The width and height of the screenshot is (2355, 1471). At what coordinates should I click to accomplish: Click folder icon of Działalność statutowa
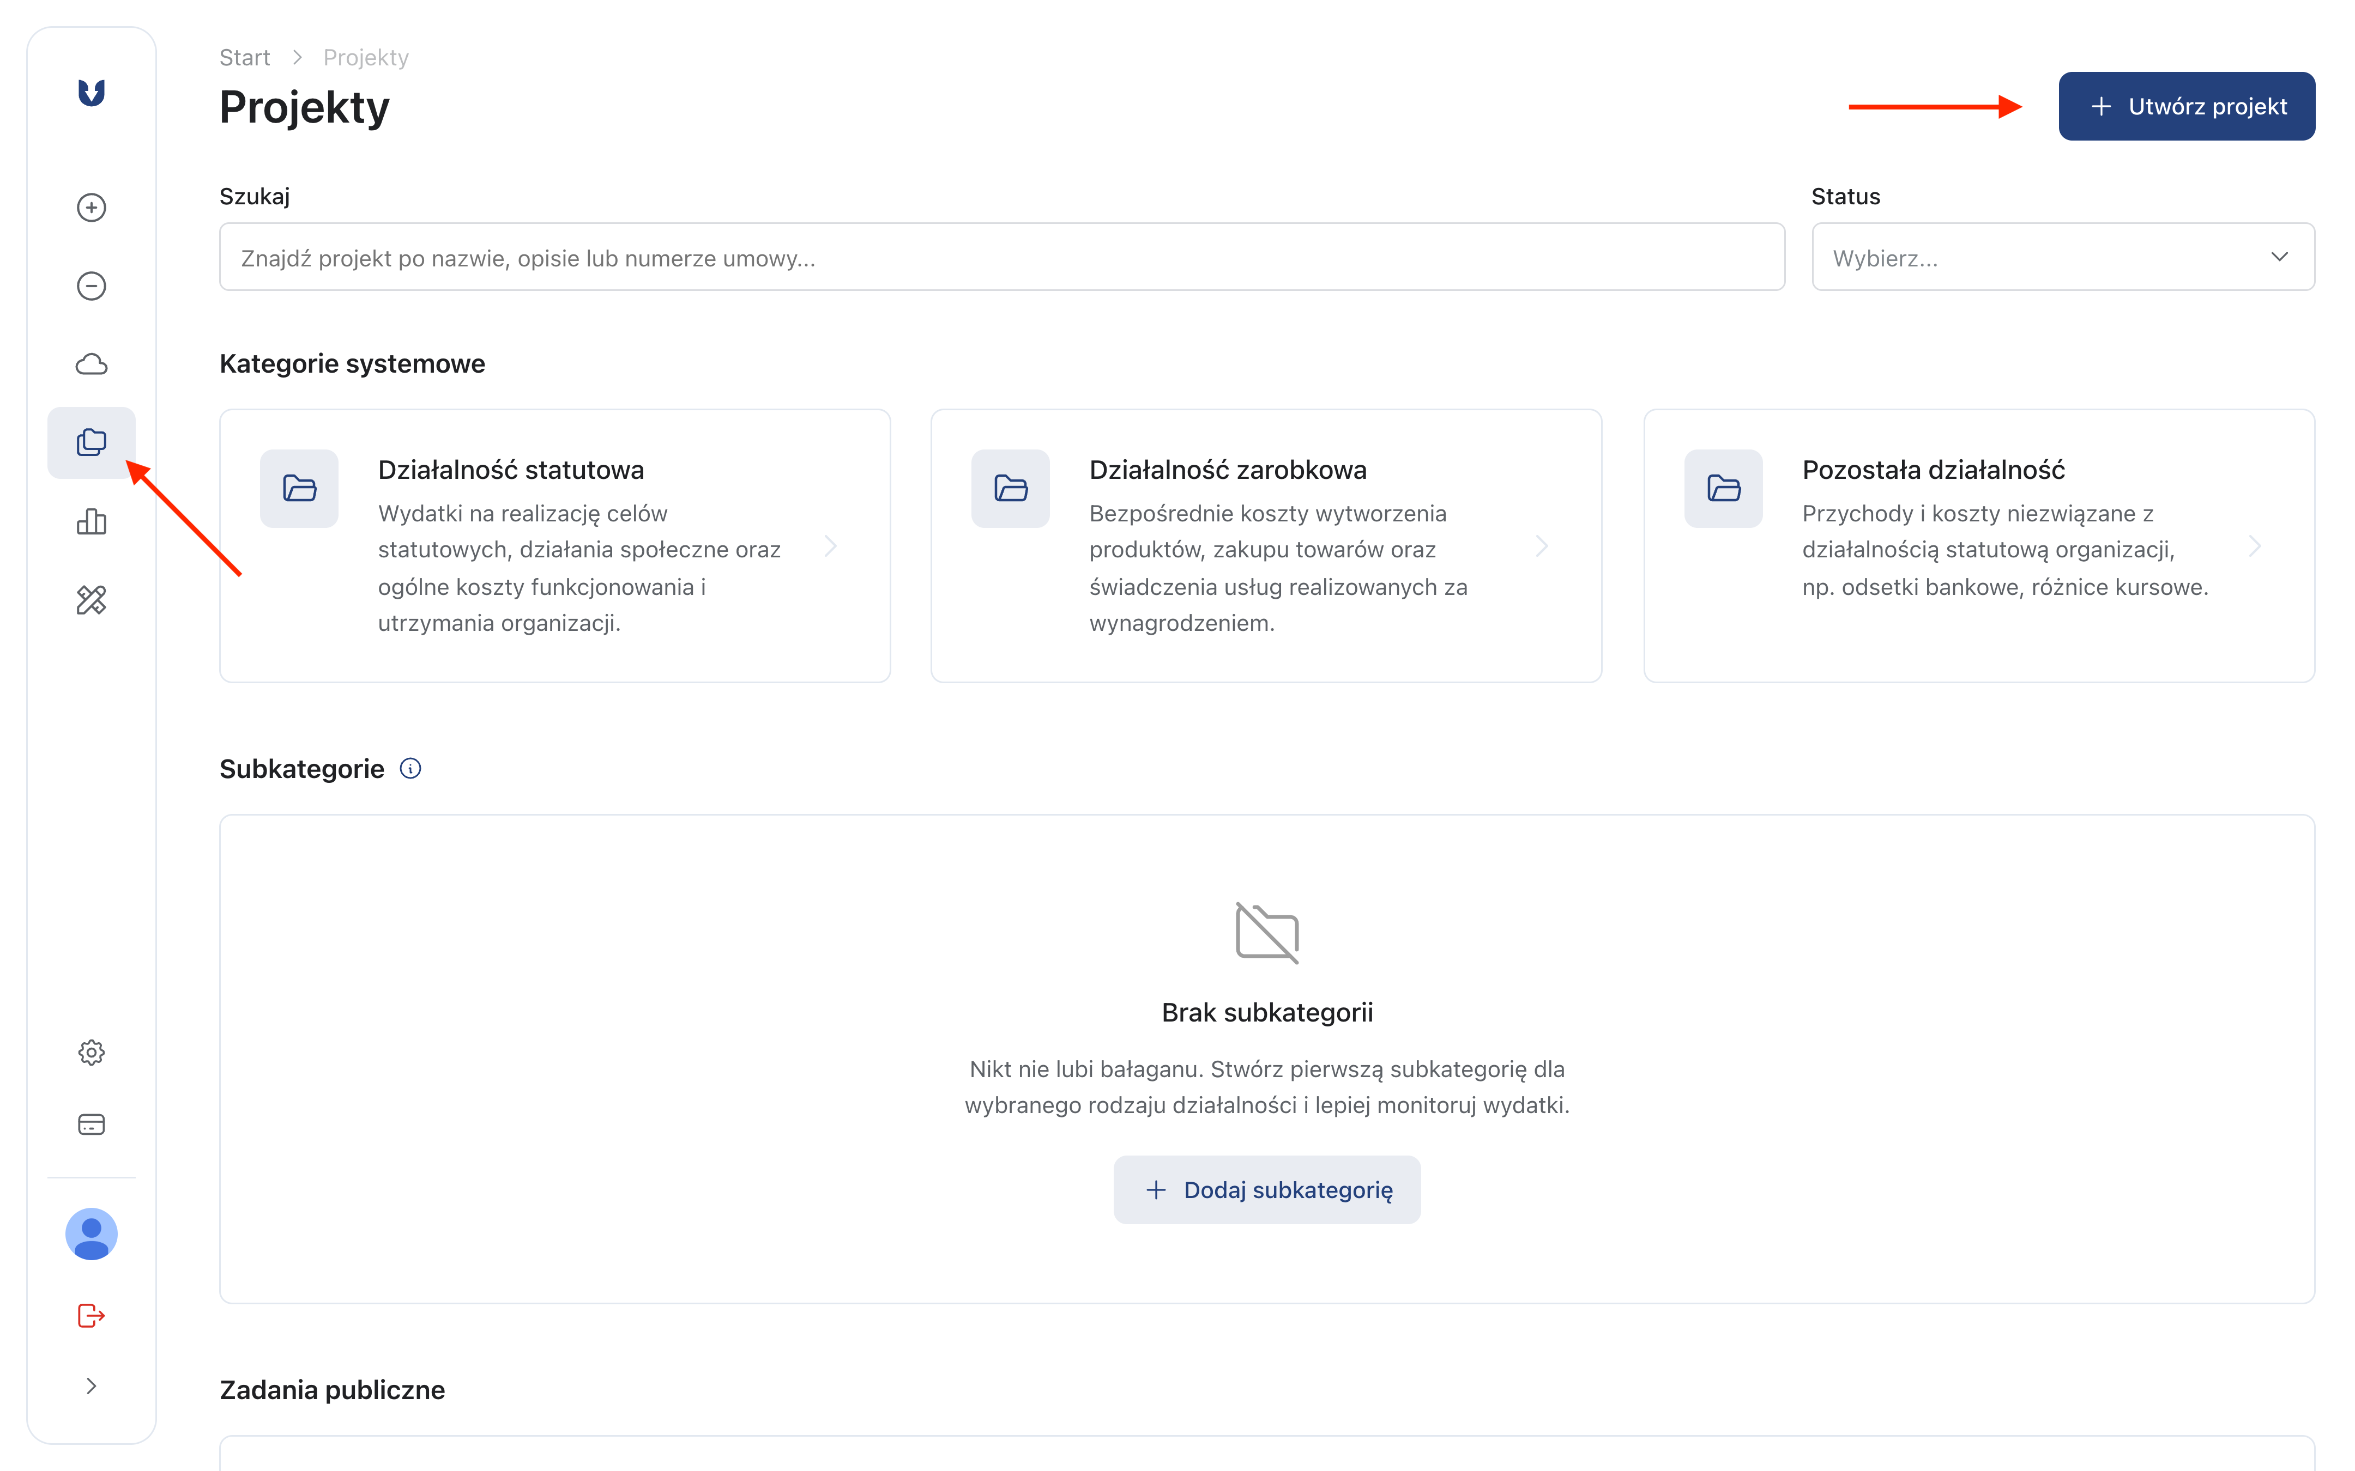[300, 488]
